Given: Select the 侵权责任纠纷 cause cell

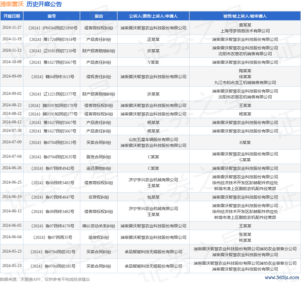Looking at the screenshot, I should click(99, 77).
